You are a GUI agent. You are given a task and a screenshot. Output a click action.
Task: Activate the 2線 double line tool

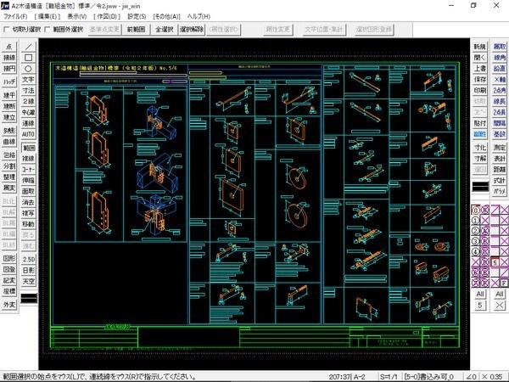pyautogui.click(x=28, y=101)
